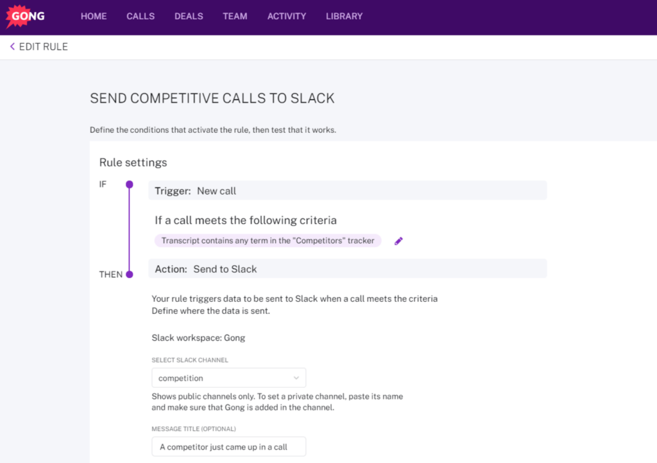Click the message title input field
Image resolution: width=657 pixels, height=463 pixels.
tap(228, 446)
